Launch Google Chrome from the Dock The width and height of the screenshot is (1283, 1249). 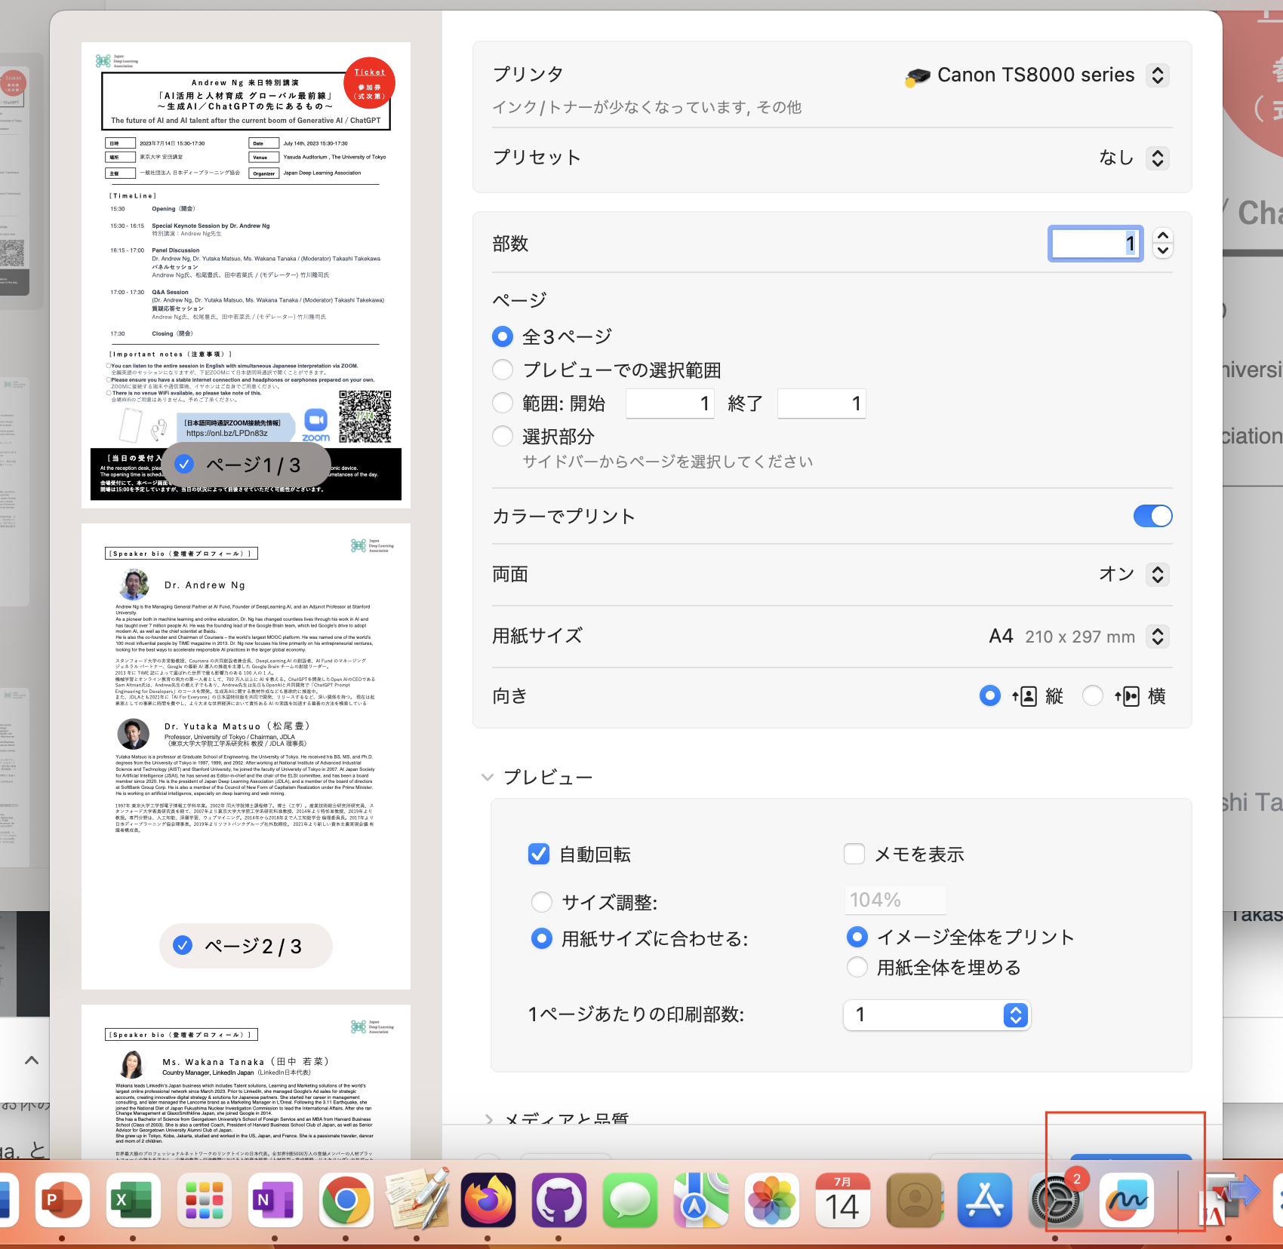point(346,1200)
